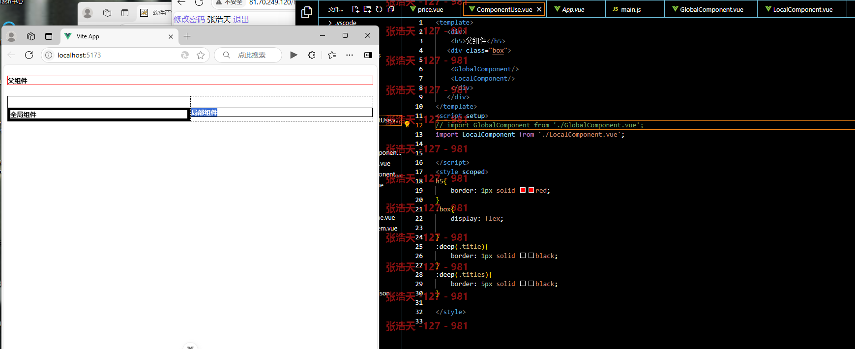Click the highlighted 局部组件 text
Viewport: 855px width, 349px height.
click(204, 113)
